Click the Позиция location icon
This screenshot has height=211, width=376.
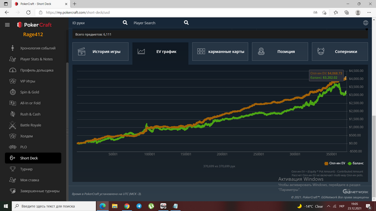tap(261, 51)
